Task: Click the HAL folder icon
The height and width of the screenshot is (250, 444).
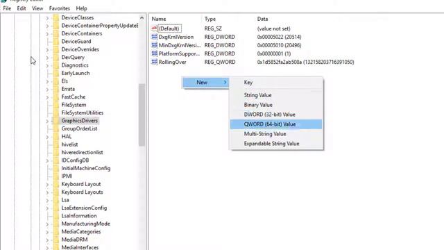Action: click(55, 137)
